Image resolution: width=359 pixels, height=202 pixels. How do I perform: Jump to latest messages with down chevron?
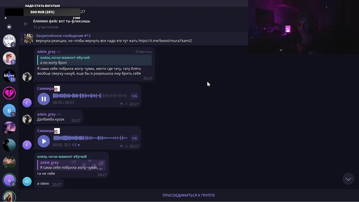pyautogui.click(x=348, y=179)
